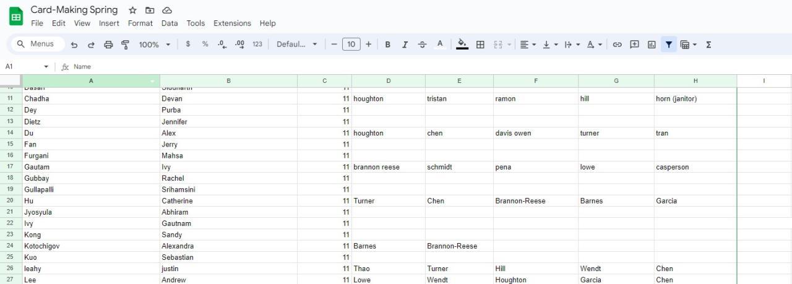Screen dimensions: 792x284
Task: Open the Default font dropdown
Action: point(296,44)
